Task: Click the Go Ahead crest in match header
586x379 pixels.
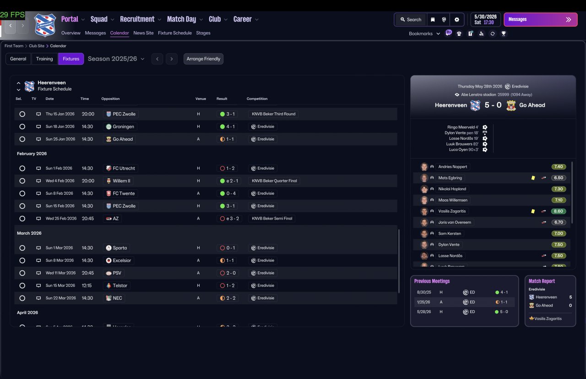Action: pos(511,105)
